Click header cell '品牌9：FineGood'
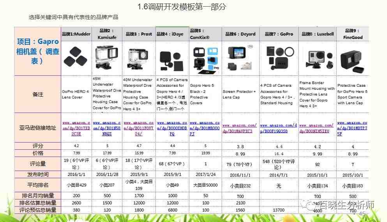The height and width of the screenshot is (222, 387). (x=353, y=34)
